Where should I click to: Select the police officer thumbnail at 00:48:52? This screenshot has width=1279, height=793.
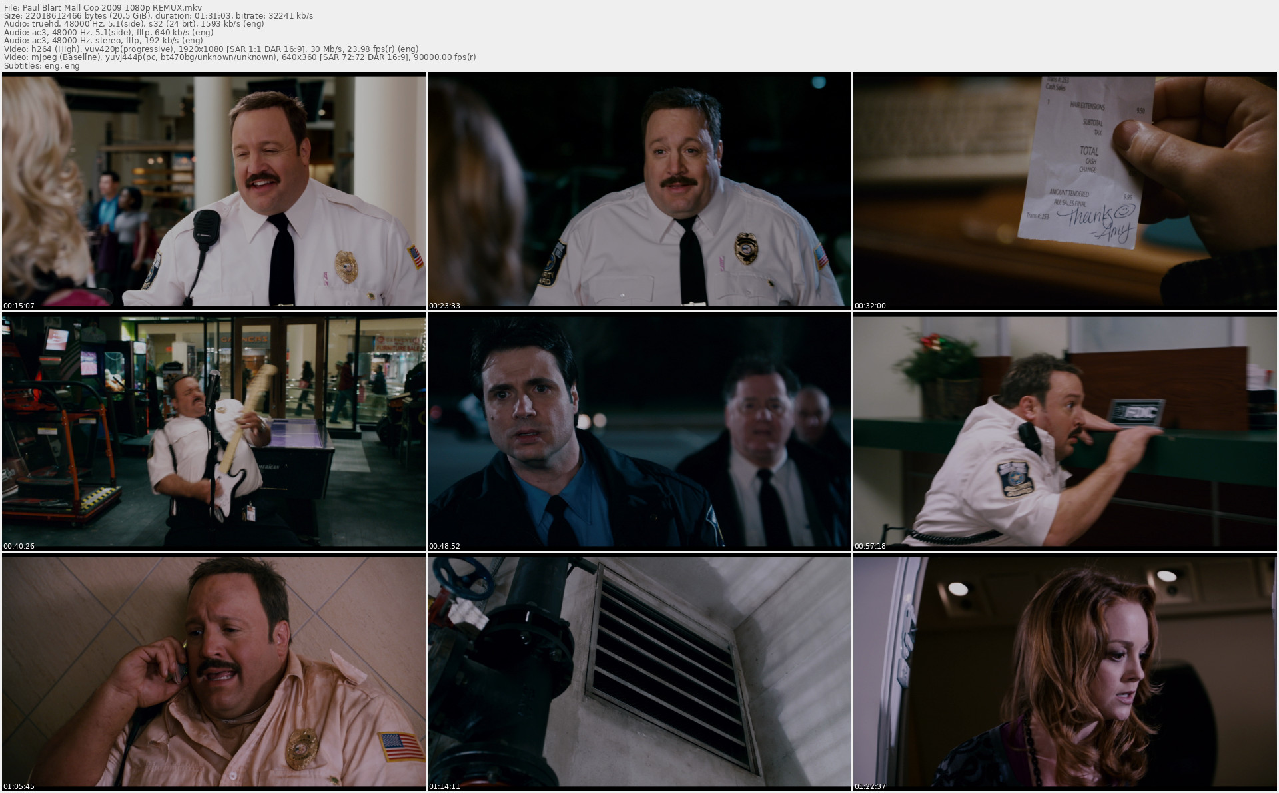(639, 430)
